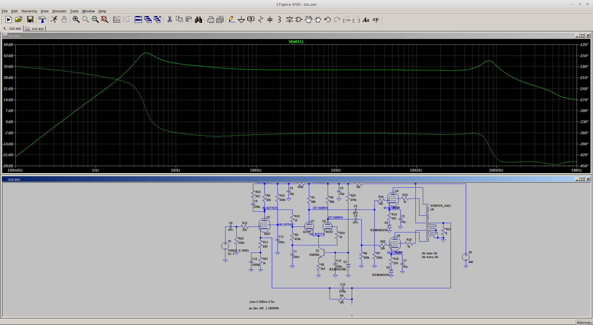The height and width of the screenshot is (325, 593).
Task: Select the Drag closed-hand tool
Action: pyautogui.click(x=318, y=20)
